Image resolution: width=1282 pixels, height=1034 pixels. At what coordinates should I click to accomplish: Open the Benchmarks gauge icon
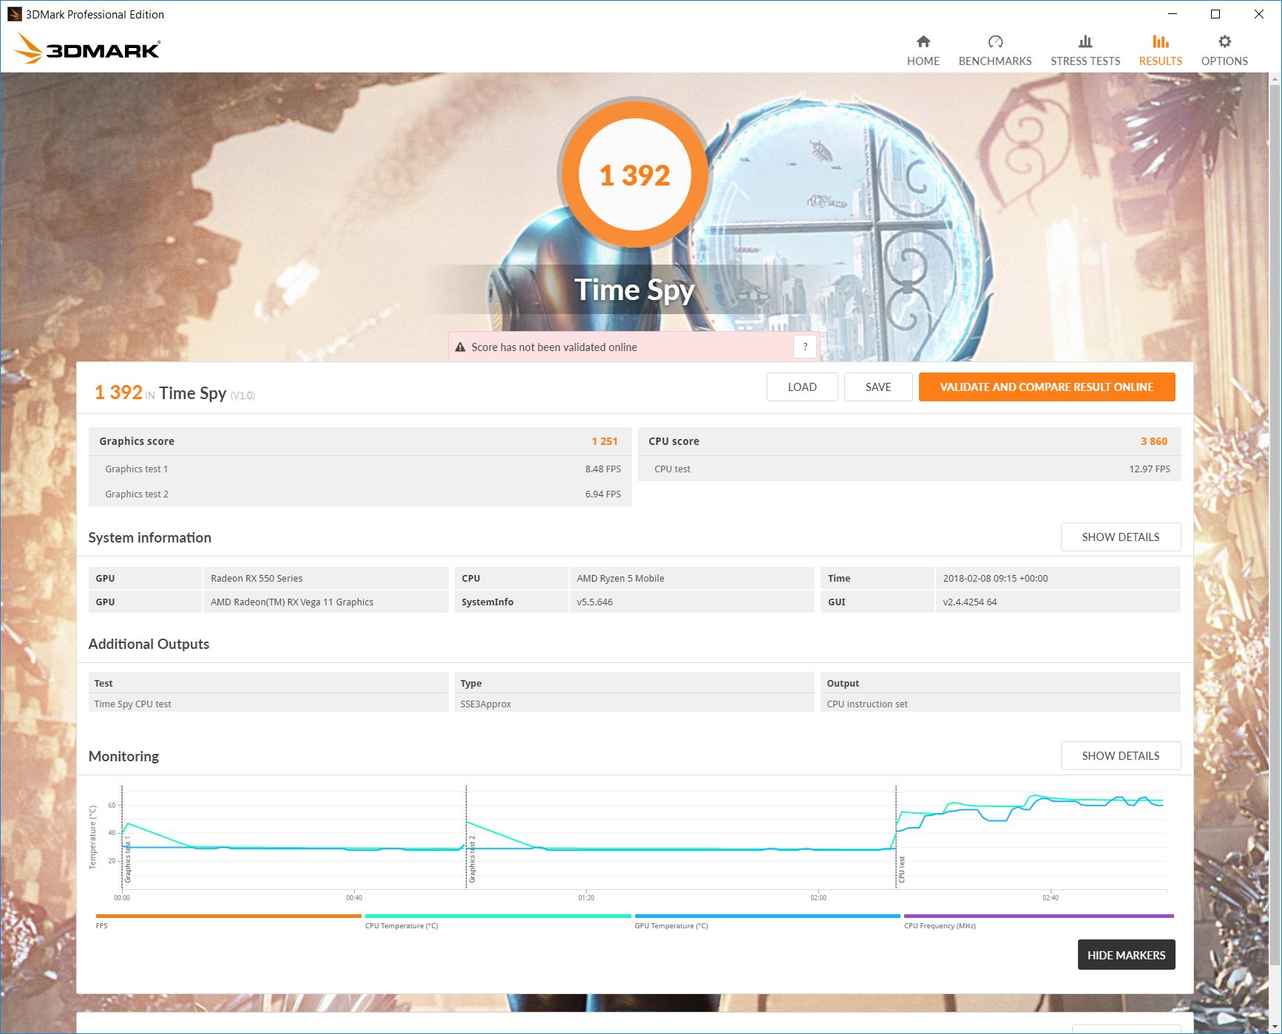tap(995, 41)
